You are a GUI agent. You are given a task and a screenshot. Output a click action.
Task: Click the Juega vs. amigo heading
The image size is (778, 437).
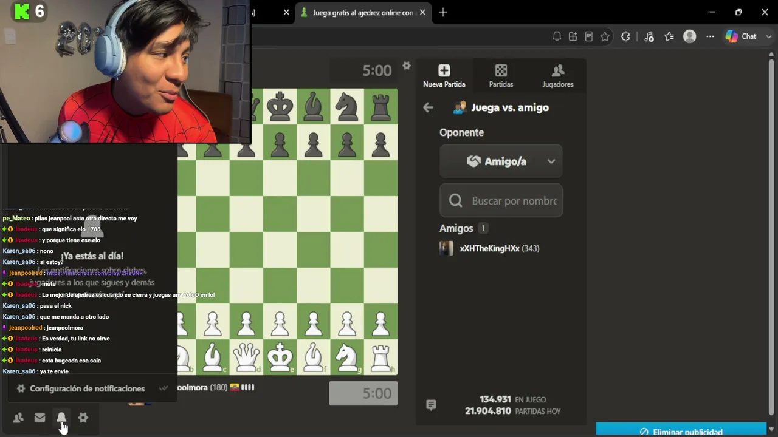(510, 107)
